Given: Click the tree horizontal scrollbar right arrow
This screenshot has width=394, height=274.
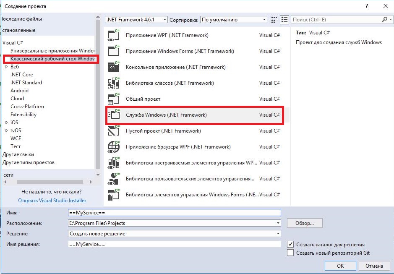Looking at the screenshot, I should pos(91,182).
